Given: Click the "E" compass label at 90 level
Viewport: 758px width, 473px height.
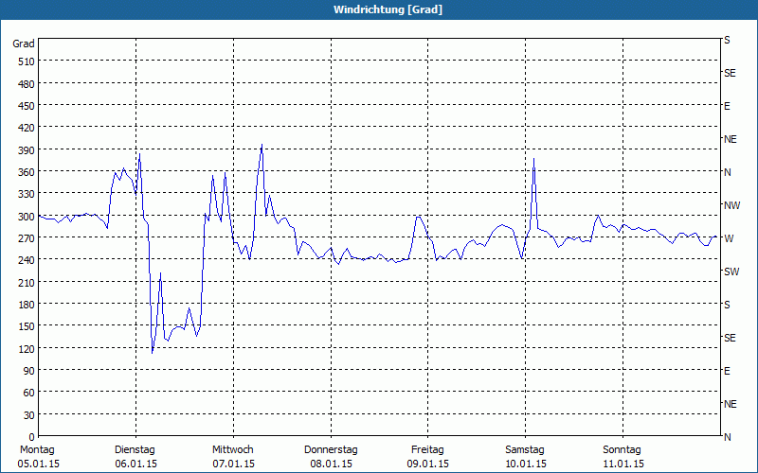Looking at the screenshot, I should click(727, 371).
